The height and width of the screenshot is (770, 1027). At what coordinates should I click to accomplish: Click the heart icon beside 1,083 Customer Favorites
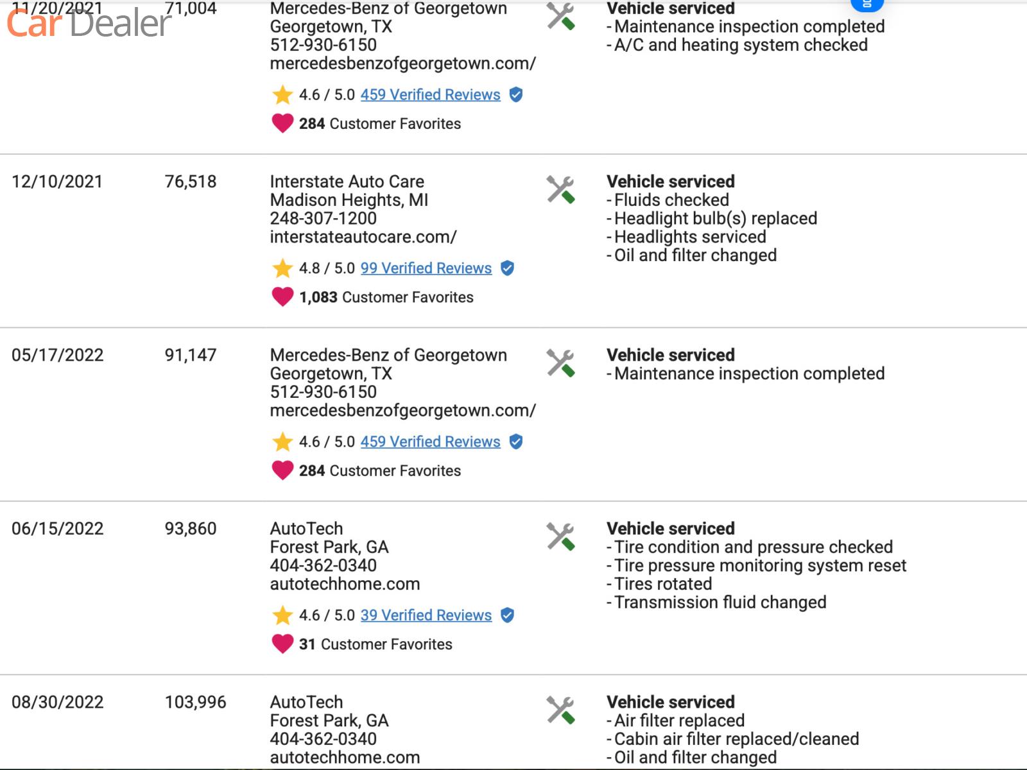coord(282,297)
